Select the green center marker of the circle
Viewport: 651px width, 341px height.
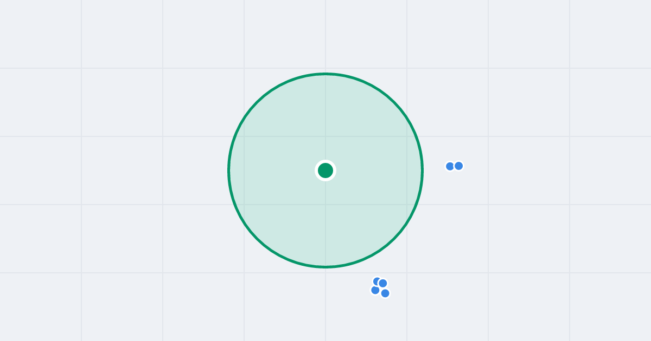tap(325, 170)
